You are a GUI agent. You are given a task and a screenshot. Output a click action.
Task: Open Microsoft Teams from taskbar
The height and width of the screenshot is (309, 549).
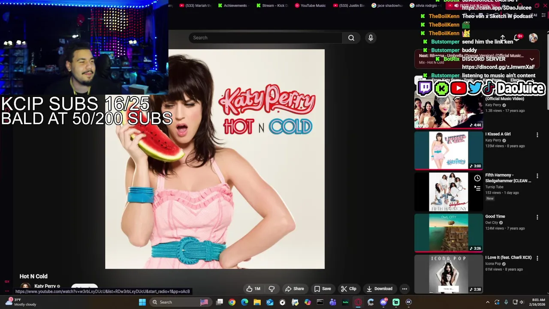(x=333, y=302)
